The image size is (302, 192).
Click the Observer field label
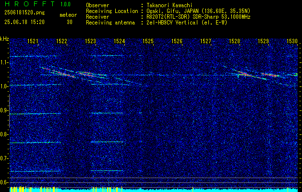[97, 5]
